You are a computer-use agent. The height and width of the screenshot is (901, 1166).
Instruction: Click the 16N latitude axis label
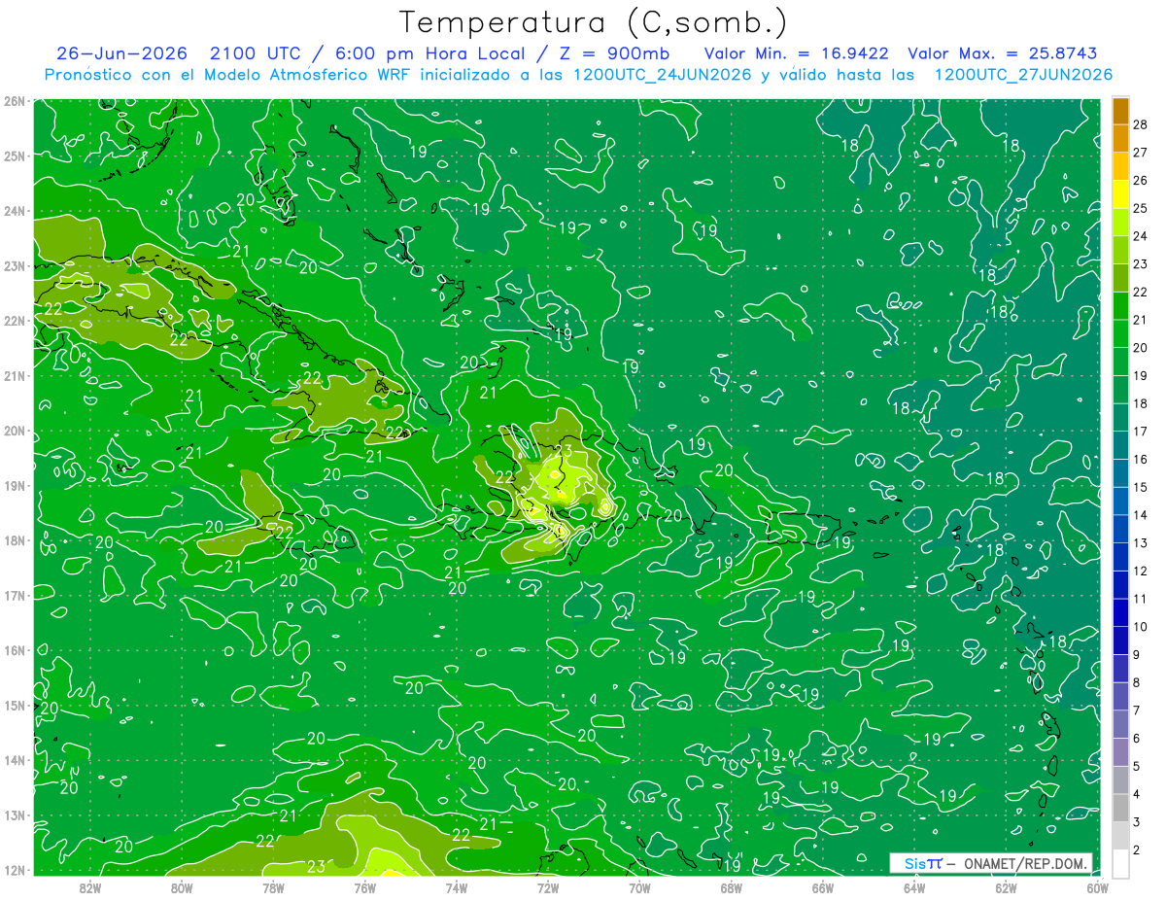pos(15,650)
